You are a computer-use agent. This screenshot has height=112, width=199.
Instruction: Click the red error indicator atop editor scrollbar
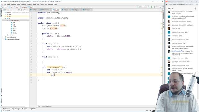click(162, 12)
